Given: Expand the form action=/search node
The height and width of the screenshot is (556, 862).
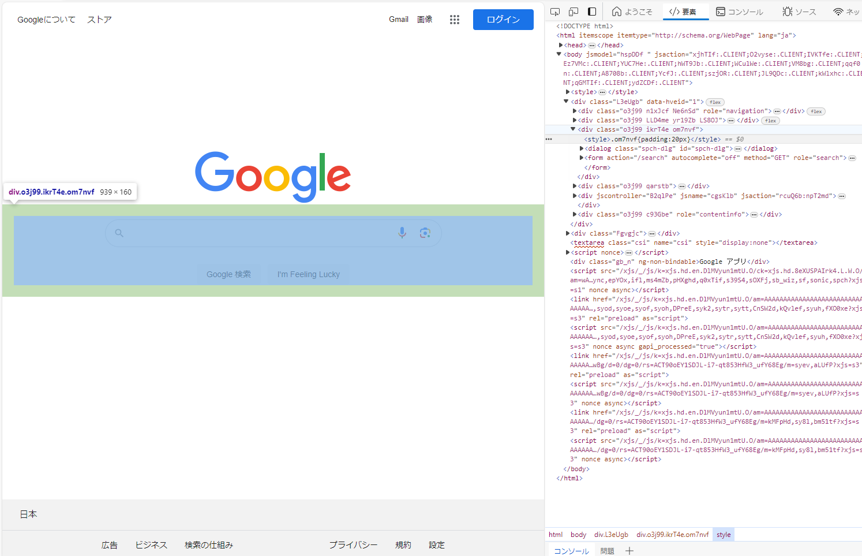Looking at the screenshot, I should click(x=581, y=158).
